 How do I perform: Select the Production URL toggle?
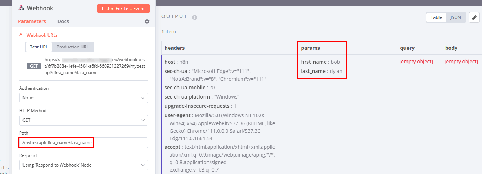pyautogui.click(x=73, y=47)
